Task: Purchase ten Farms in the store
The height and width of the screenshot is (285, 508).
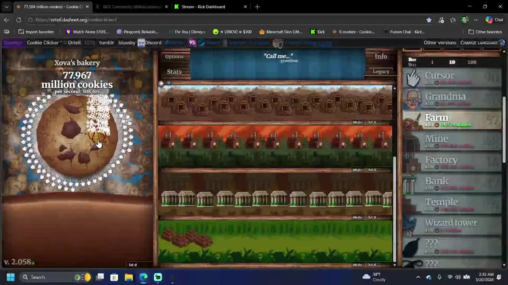Action: click(452, 120)
